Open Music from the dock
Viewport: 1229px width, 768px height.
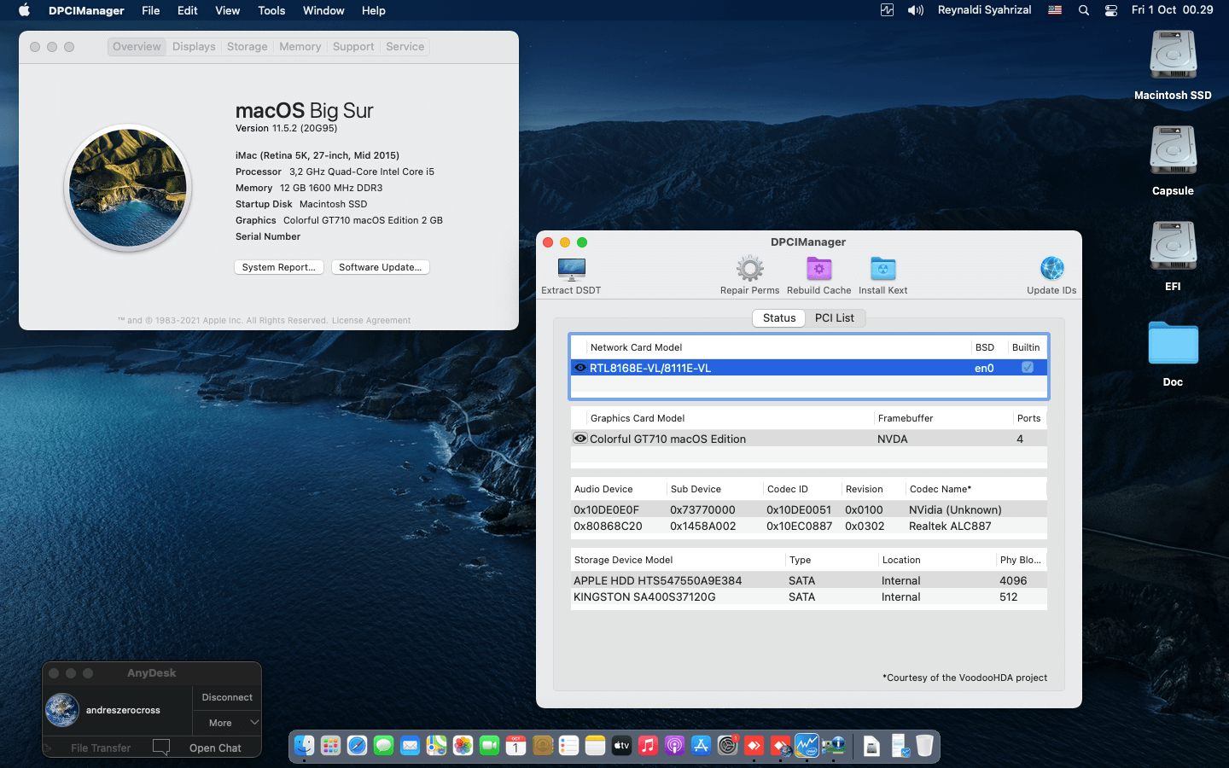(x=648, y=746)
